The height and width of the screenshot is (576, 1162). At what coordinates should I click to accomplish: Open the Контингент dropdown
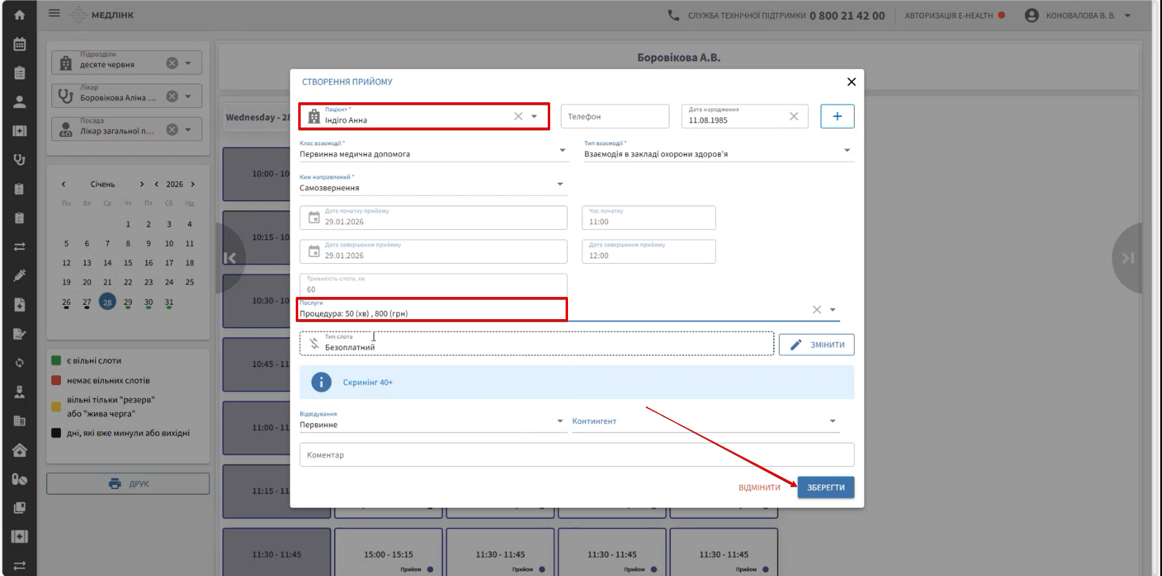click(x=832, y=421)
